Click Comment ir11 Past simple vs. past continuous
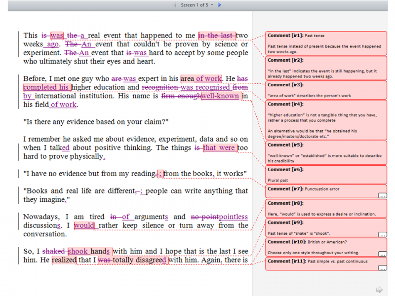This screenshot has width=395, height=296. tap(338, 261)
